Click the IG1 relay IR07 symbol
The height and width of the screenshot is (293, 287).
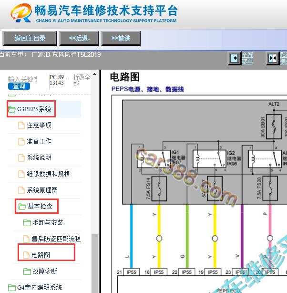(x=154, y=159)
